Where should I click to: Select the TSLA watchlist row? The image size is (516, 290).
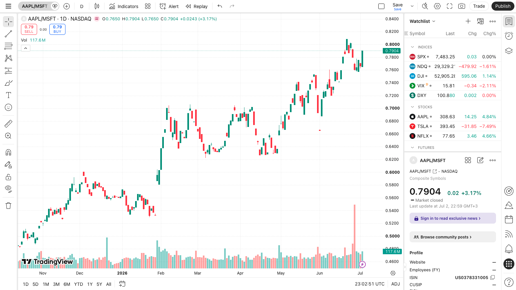tap(453, 126)
